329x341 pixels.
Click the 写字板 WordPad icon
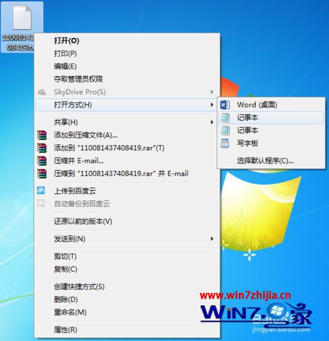tap(225, 143)
